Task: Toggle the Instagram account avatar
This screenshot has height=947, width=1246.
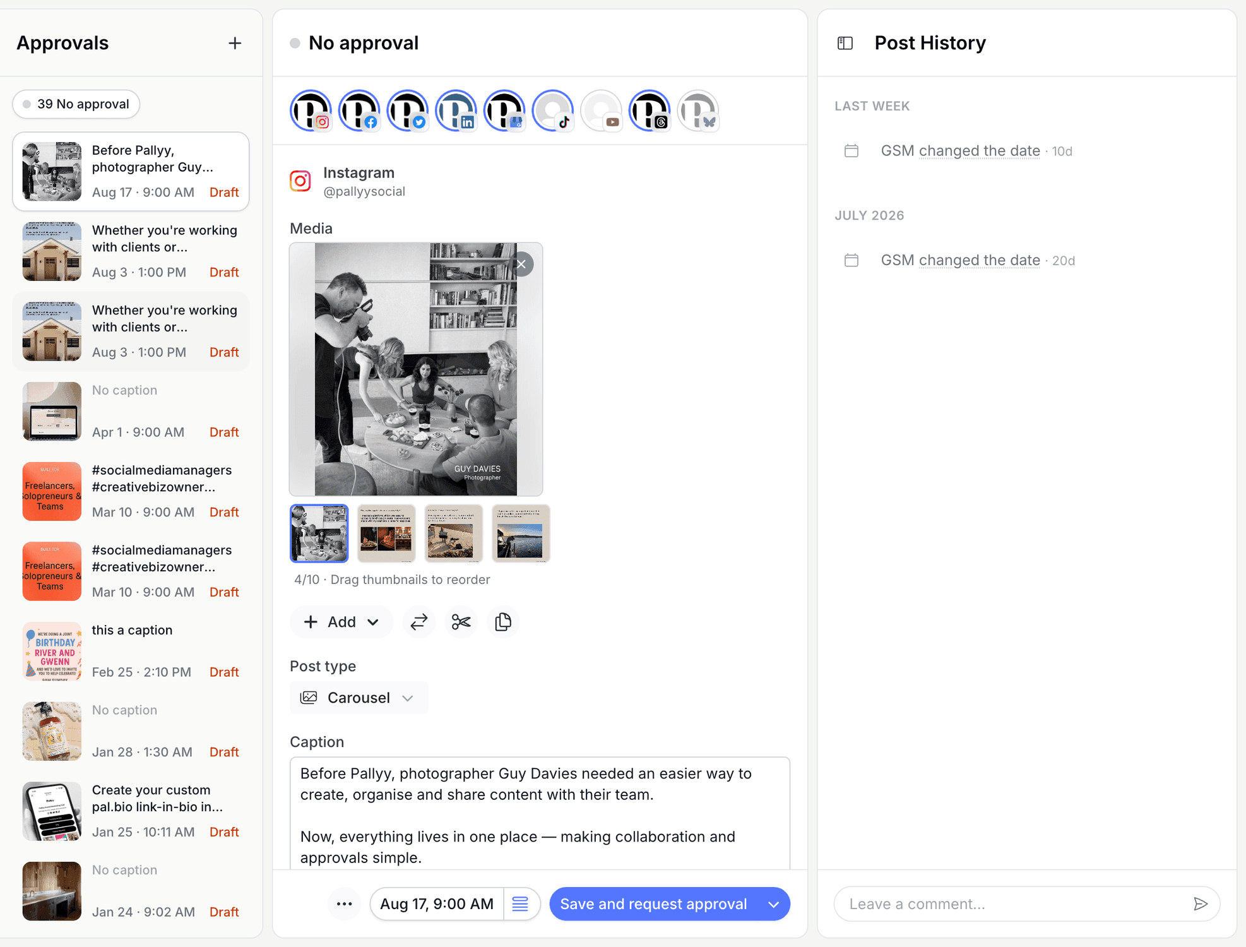Action: 311,110
